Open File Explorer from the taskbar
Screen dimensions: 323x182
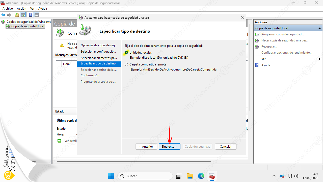coord(190,176)
